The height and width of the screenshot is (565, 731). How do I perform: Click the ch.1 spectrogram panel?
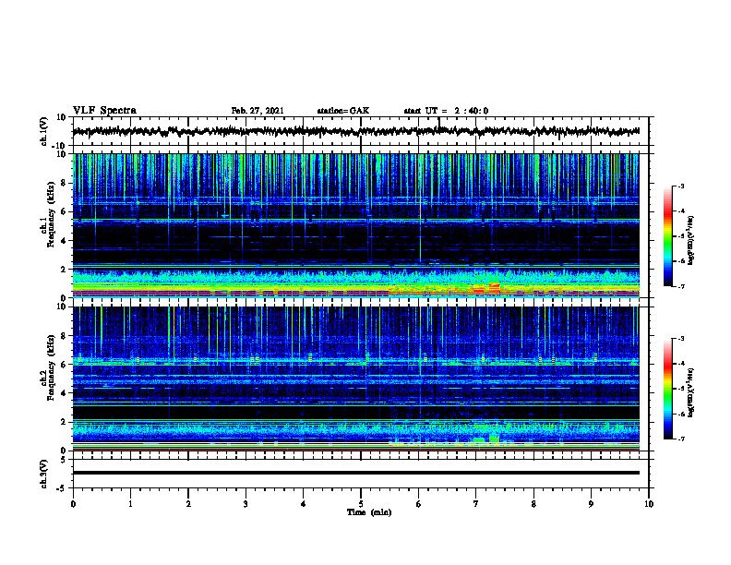pos(355,225)
